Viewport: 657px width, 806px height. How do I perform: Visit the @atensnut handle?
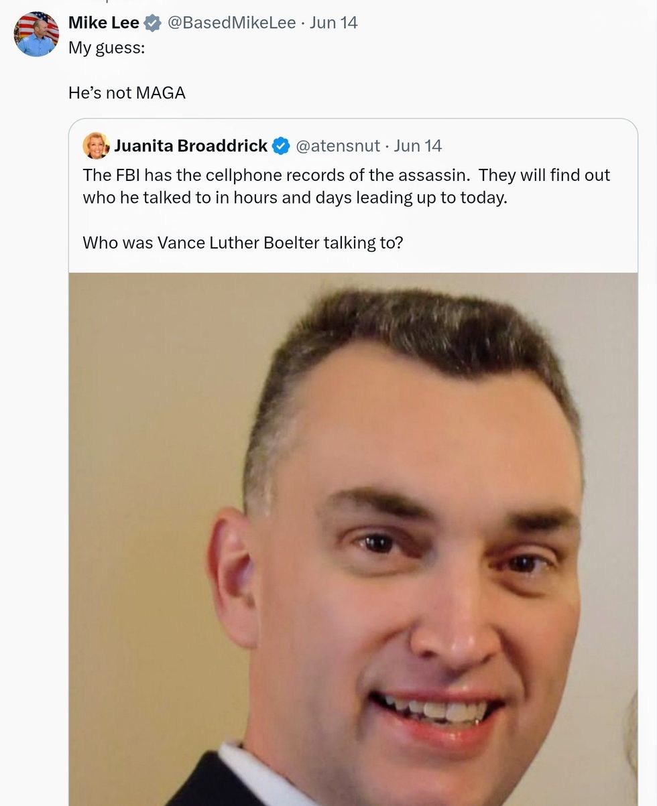(x=338, y=145)
